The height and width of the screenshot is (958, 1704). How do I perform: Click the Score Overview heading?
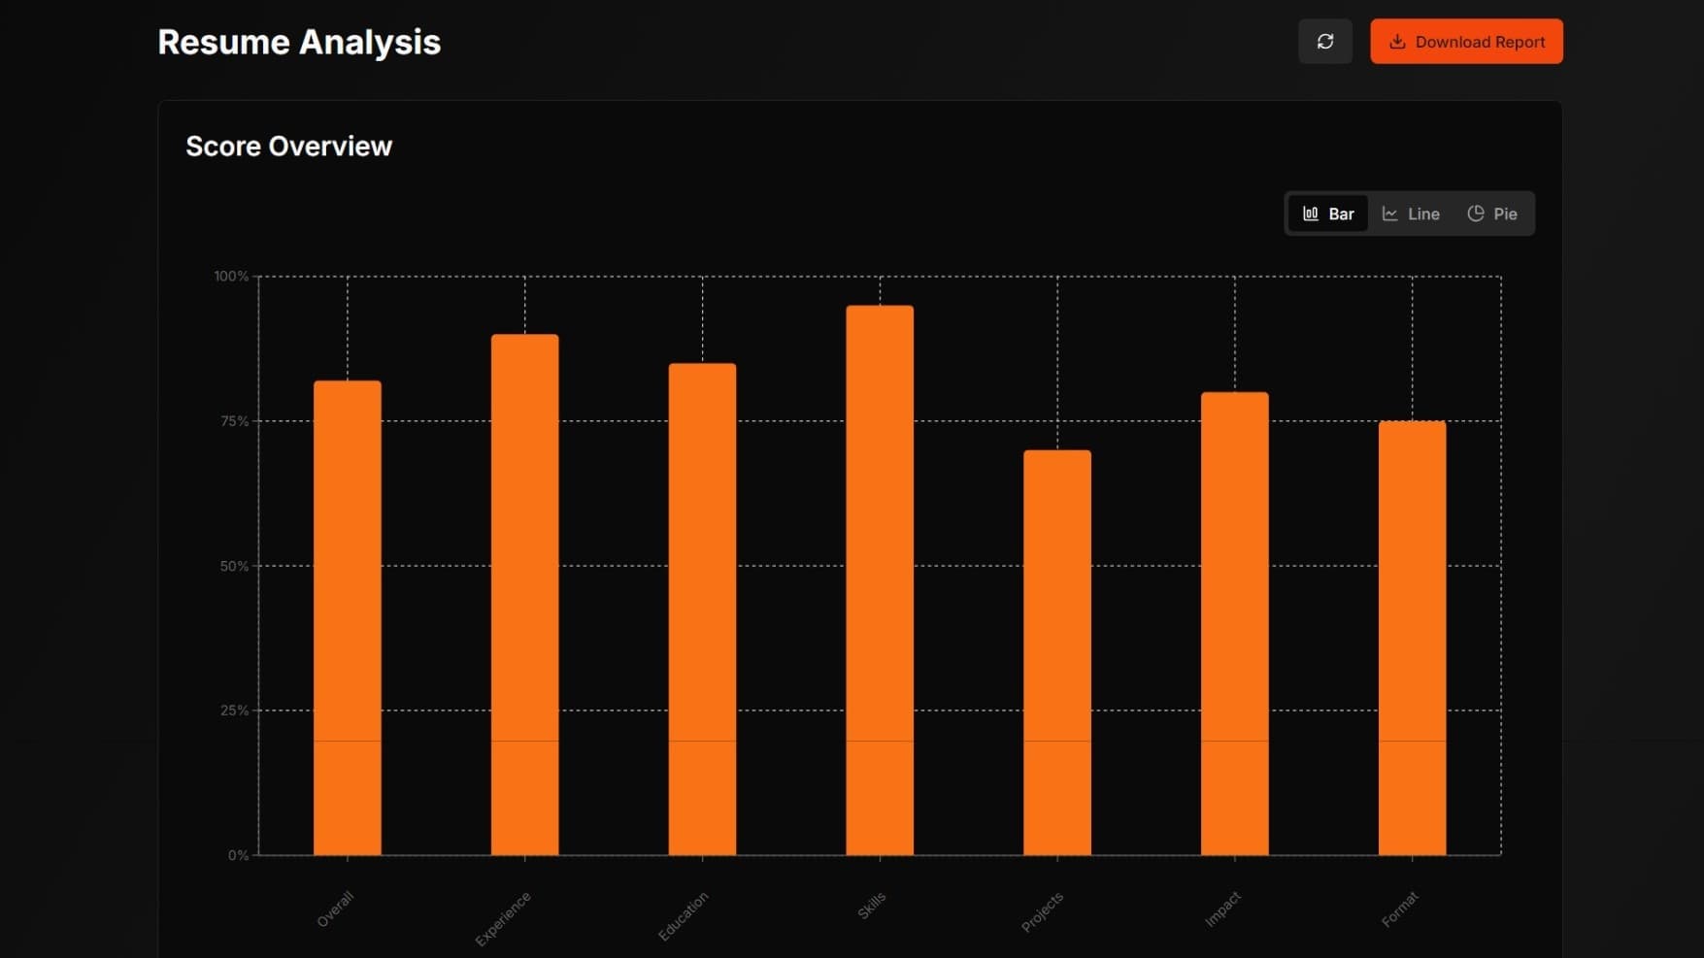[288, 147]
